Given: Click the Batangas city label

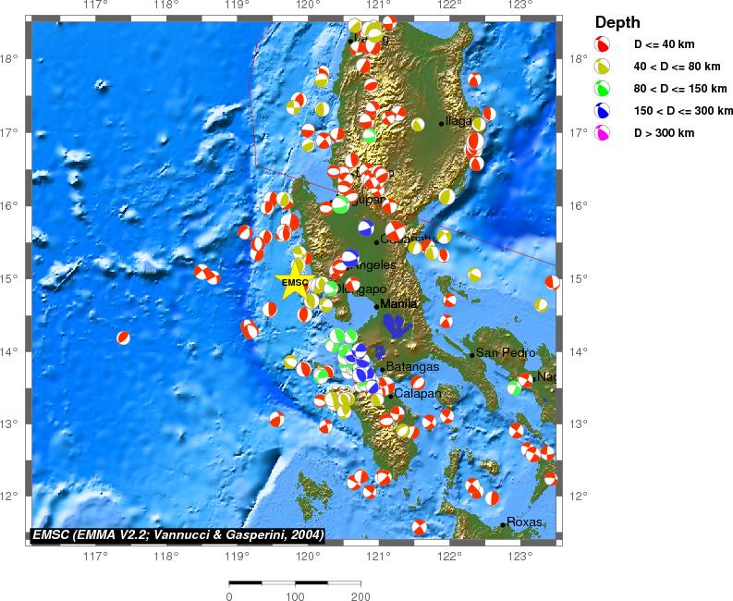Looking at the screenshot, I should pyautogui.click(x=410, y=367).
